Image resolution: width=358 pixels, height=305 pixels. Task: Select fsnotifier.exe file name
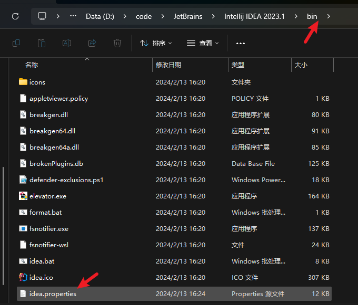coord(49,229)
